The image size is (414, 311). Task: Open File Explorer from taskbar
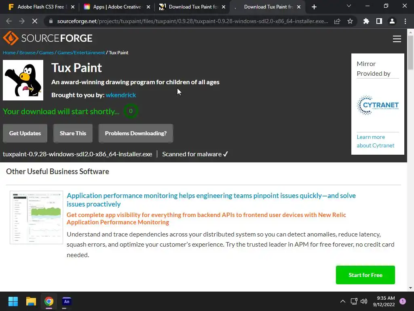tap(31, 301)
